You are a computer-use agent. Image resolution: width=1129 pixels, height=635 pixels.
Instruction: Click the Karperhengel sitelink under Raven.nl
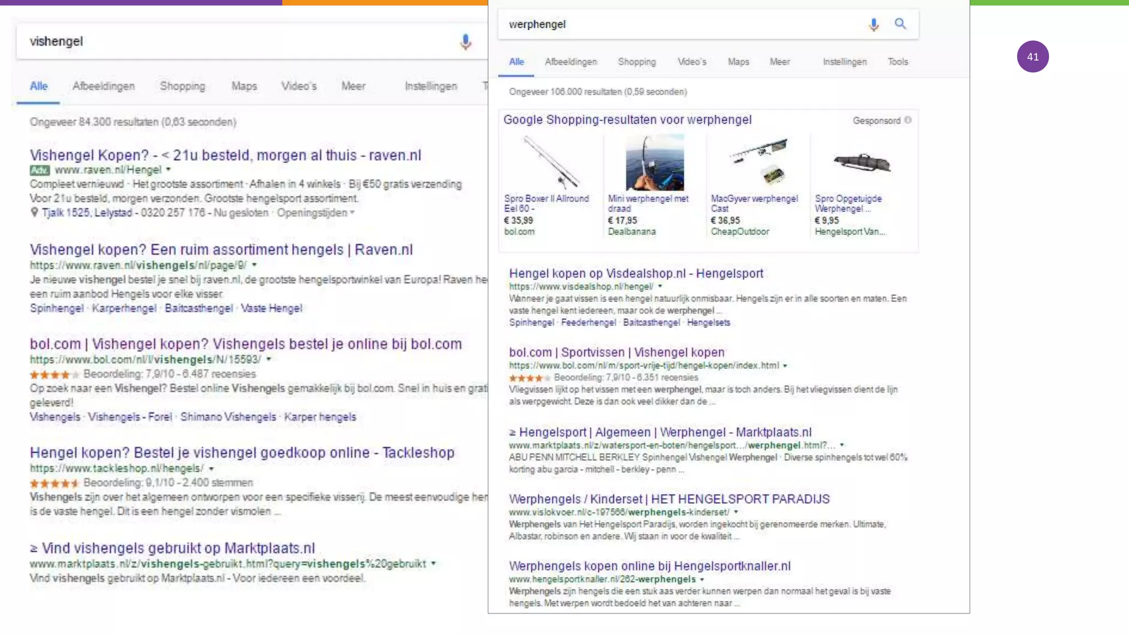point(124,308)
